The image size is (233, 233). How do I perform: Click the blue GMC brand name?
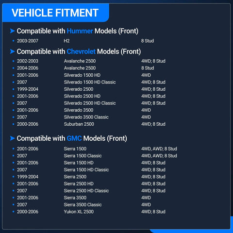click(x=74, y=138)
